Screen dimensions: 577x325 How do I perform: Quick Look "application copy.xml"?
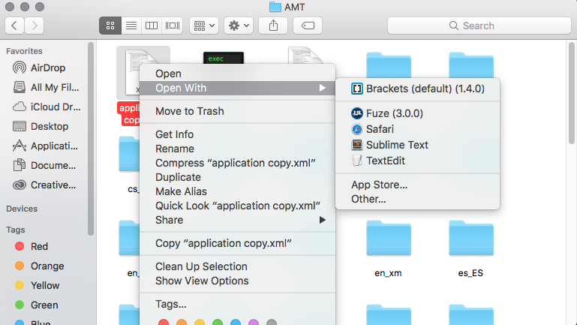(x=237, y=206)
